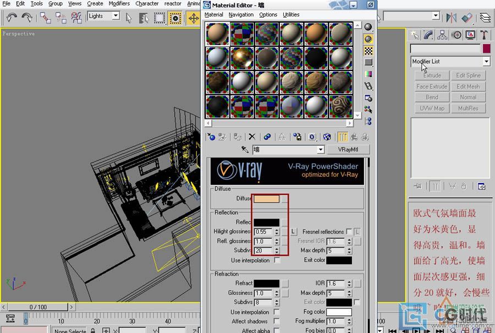
Task: Click the Extrude modifier button
Action: point(432,75)
